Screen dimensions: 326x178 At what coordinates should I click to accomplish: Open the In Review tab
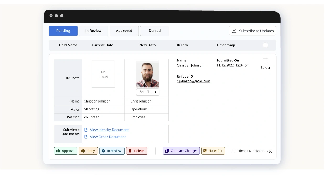(94, 31)
